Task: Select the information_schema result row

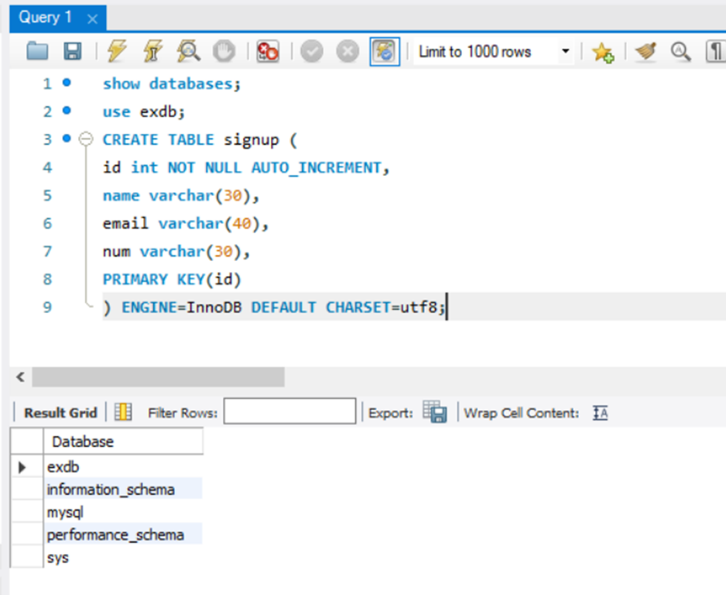Action: 123,490
